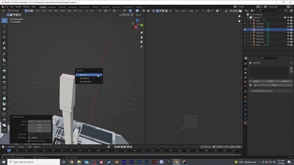294x165 pixels.
Task: Select the Loop Cut tool
Action: tap(4, 88)
